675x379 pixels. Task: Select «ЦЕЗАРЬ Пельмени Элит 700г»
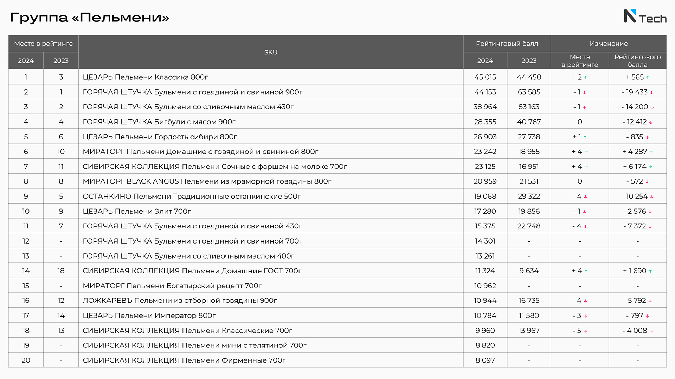pos(137,211)
